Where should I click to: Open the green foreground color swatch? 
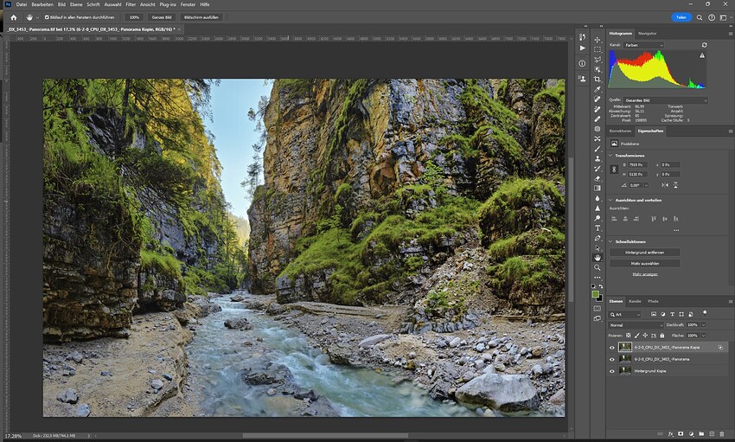point(595,294)
